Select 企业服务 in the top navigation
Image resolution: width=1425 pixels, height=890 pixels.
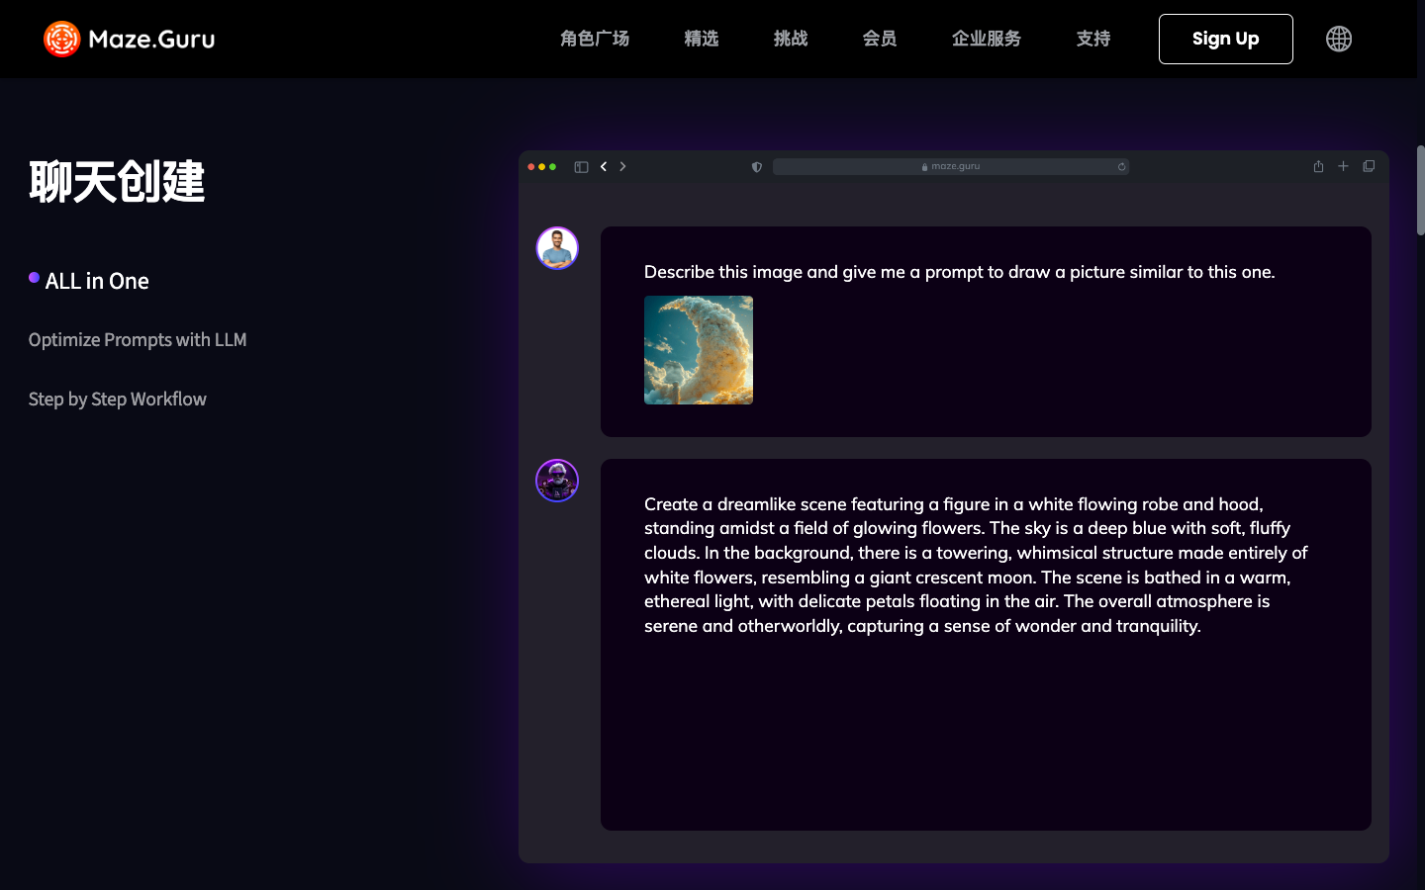[x=986, y=39]
